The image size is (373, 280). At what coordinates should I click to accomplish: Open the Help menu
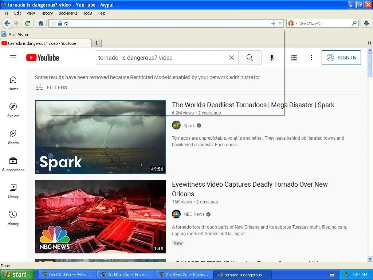101,13
